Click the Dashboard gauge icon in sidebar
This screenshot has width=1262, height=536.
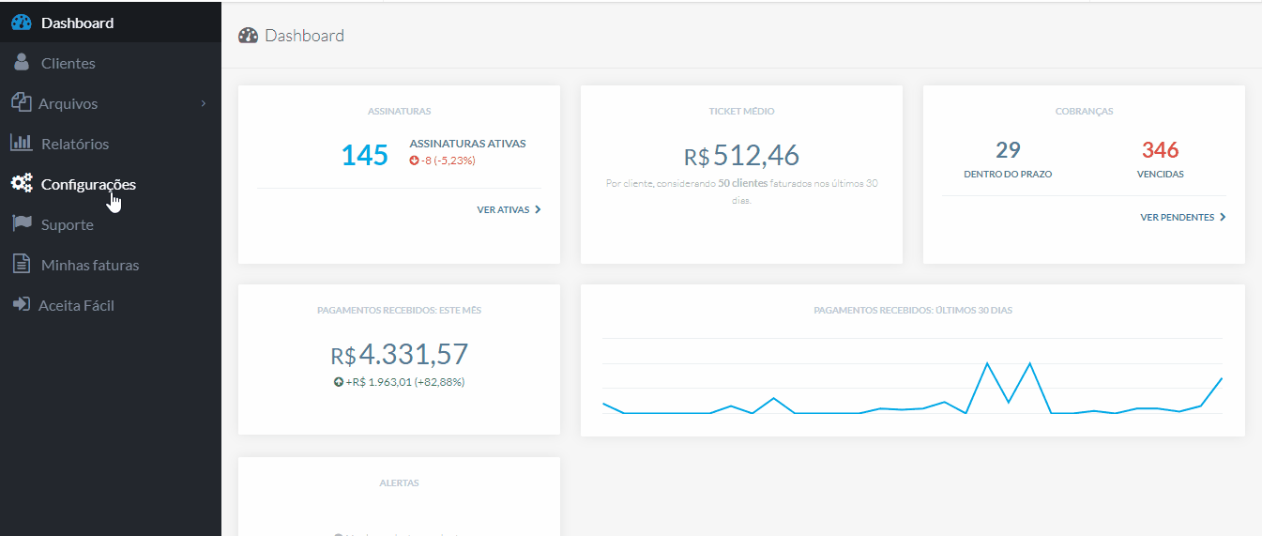click(x=21, y=23)
